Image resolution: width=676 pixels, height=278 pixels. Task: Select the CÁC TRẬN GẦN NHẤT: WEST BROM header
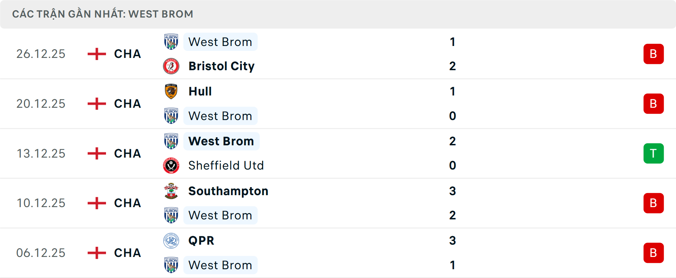(103, 14)
